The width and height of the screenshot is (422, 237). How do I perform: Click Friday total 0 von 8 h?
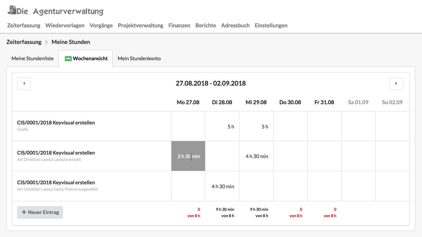tap(330, 212)
